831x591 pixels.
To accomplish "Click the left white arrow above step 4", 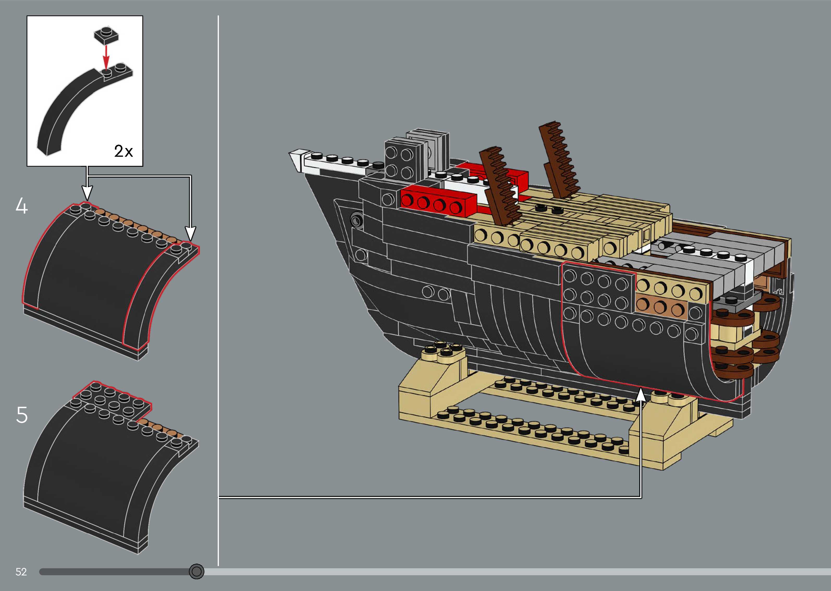I will (x=87, y=191).
